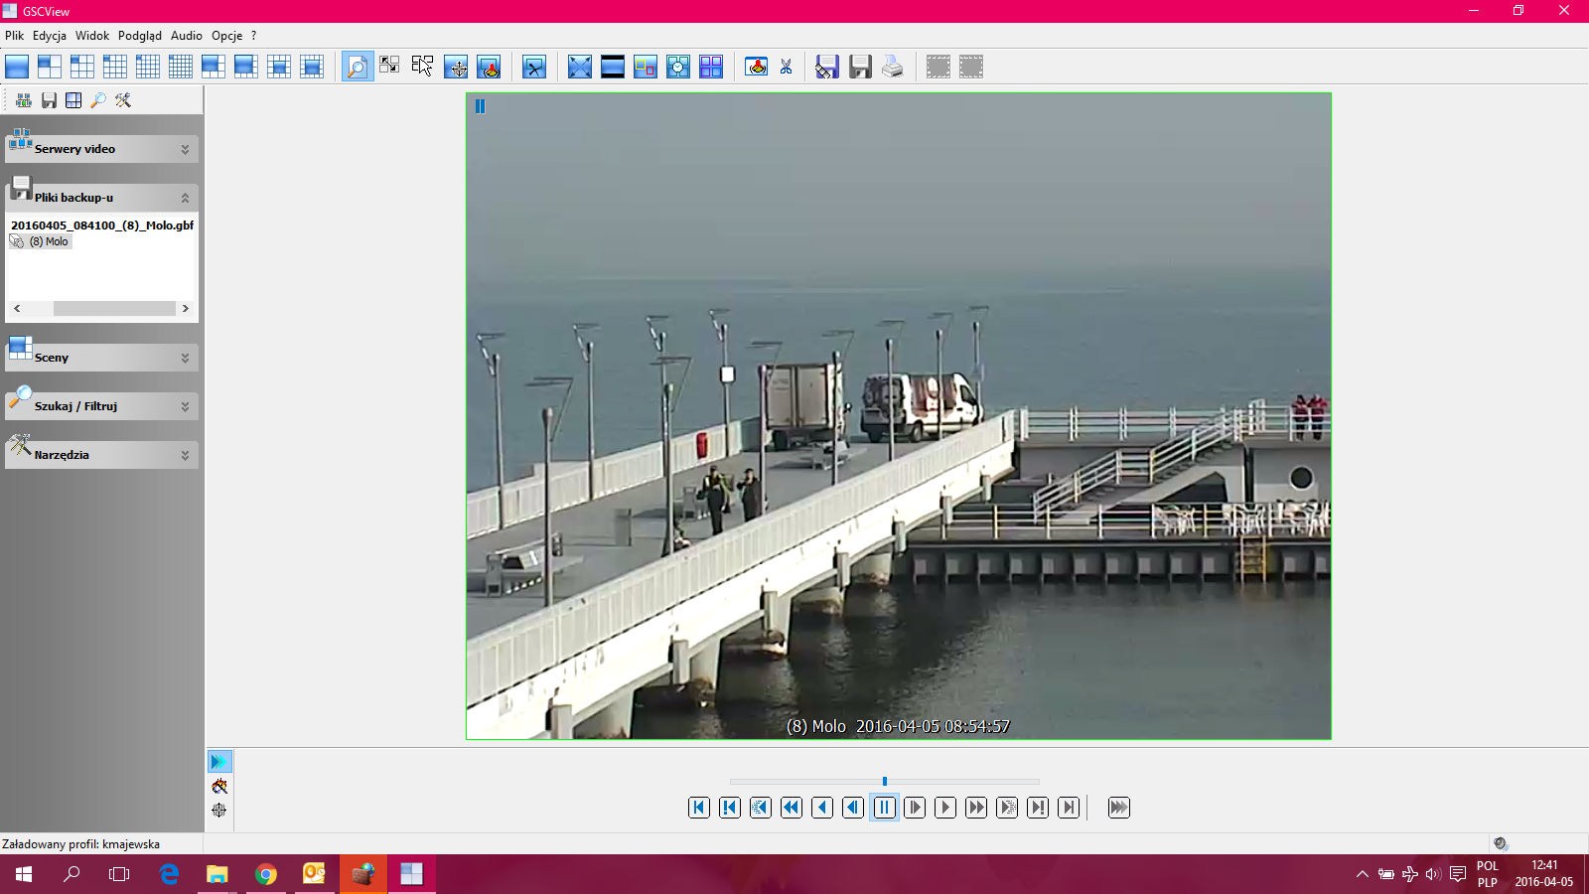This screenshot has width=1589, height=894.
Task: Click the widescreen black-bars display icon
Action: pos(613,67)
